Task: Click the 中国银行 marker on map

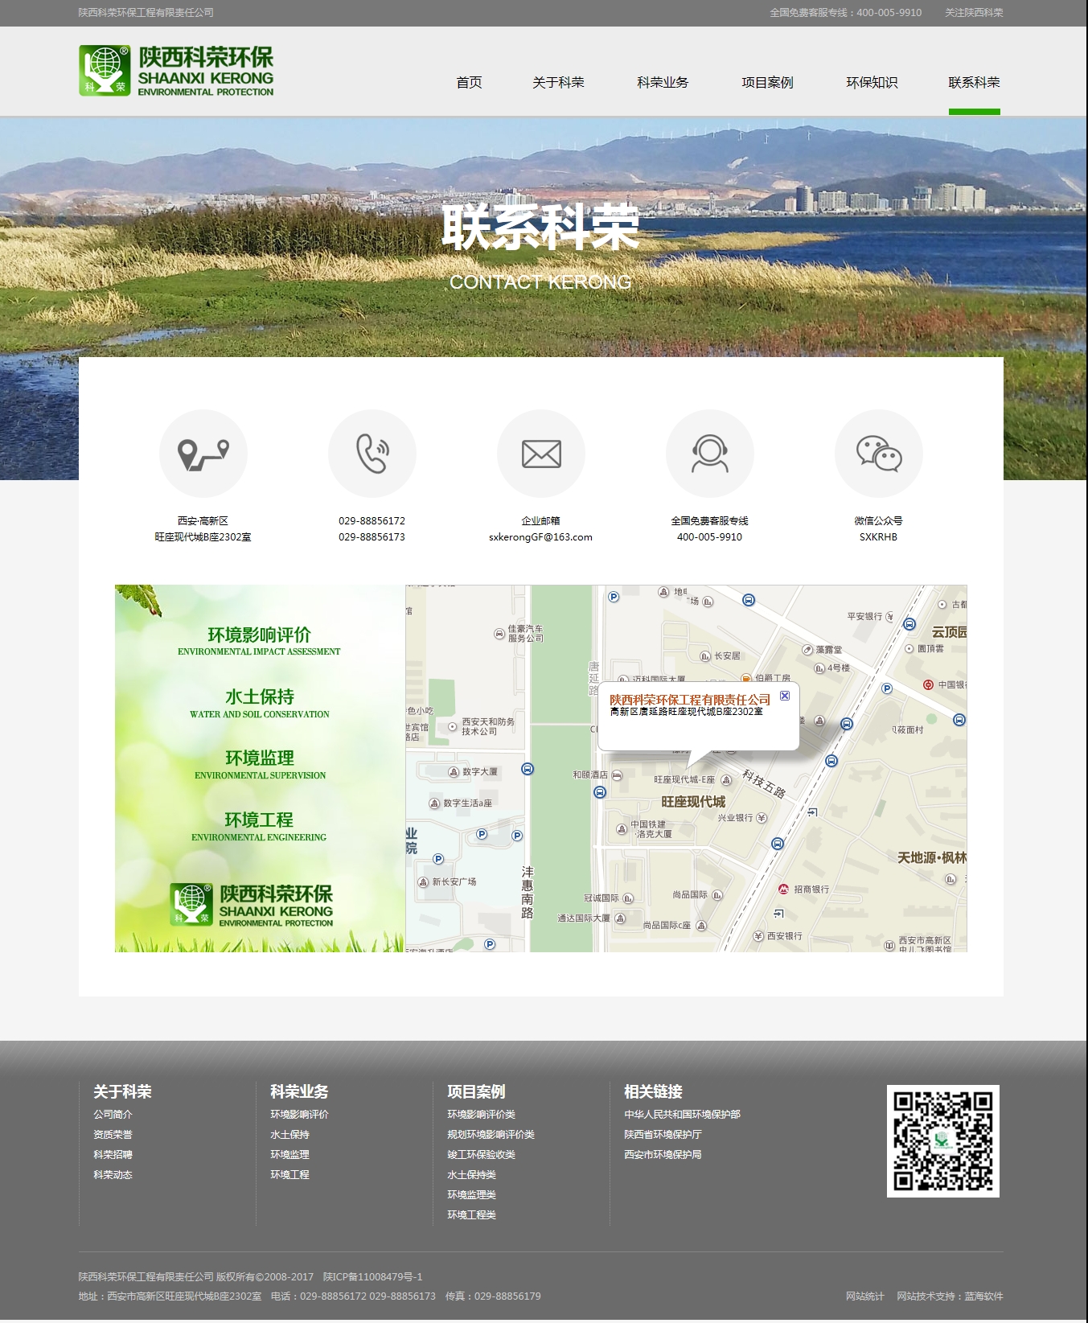Action: click(928, 684)
